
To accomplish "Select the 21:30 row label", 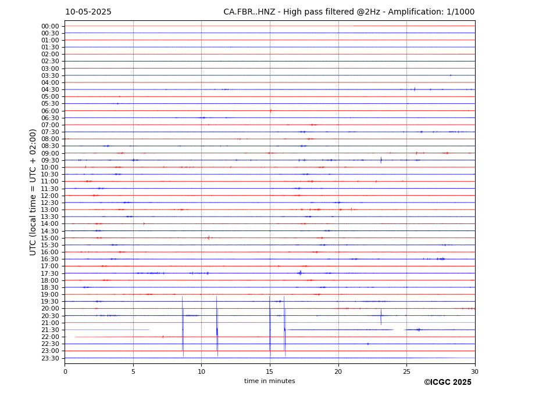I will click(50, 330).
